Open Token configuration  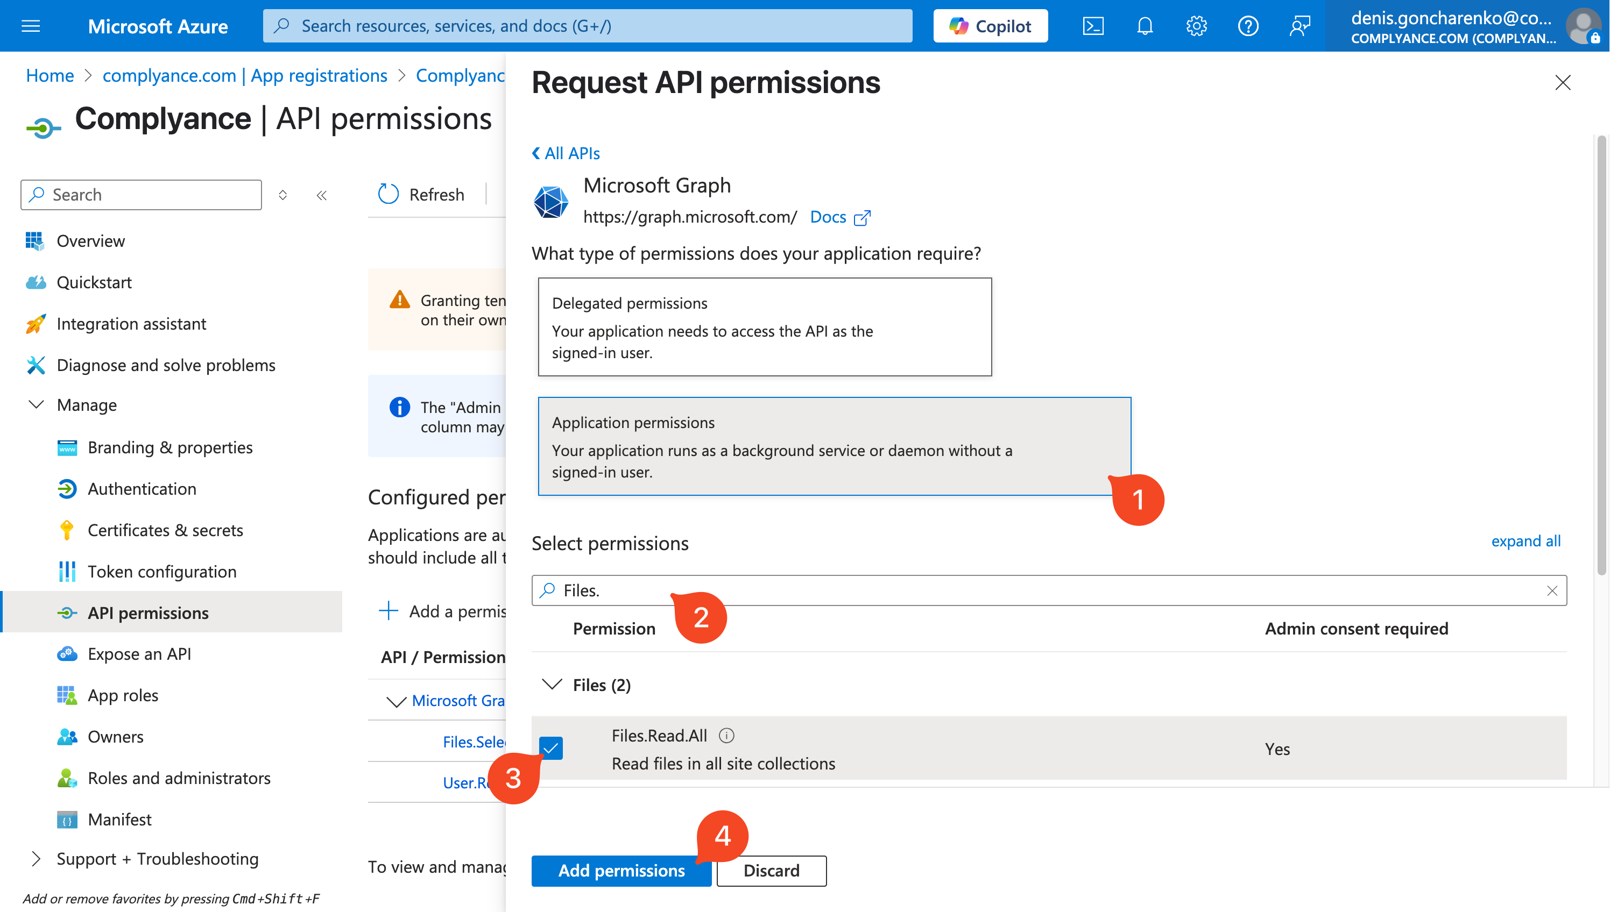coord(161,571)
